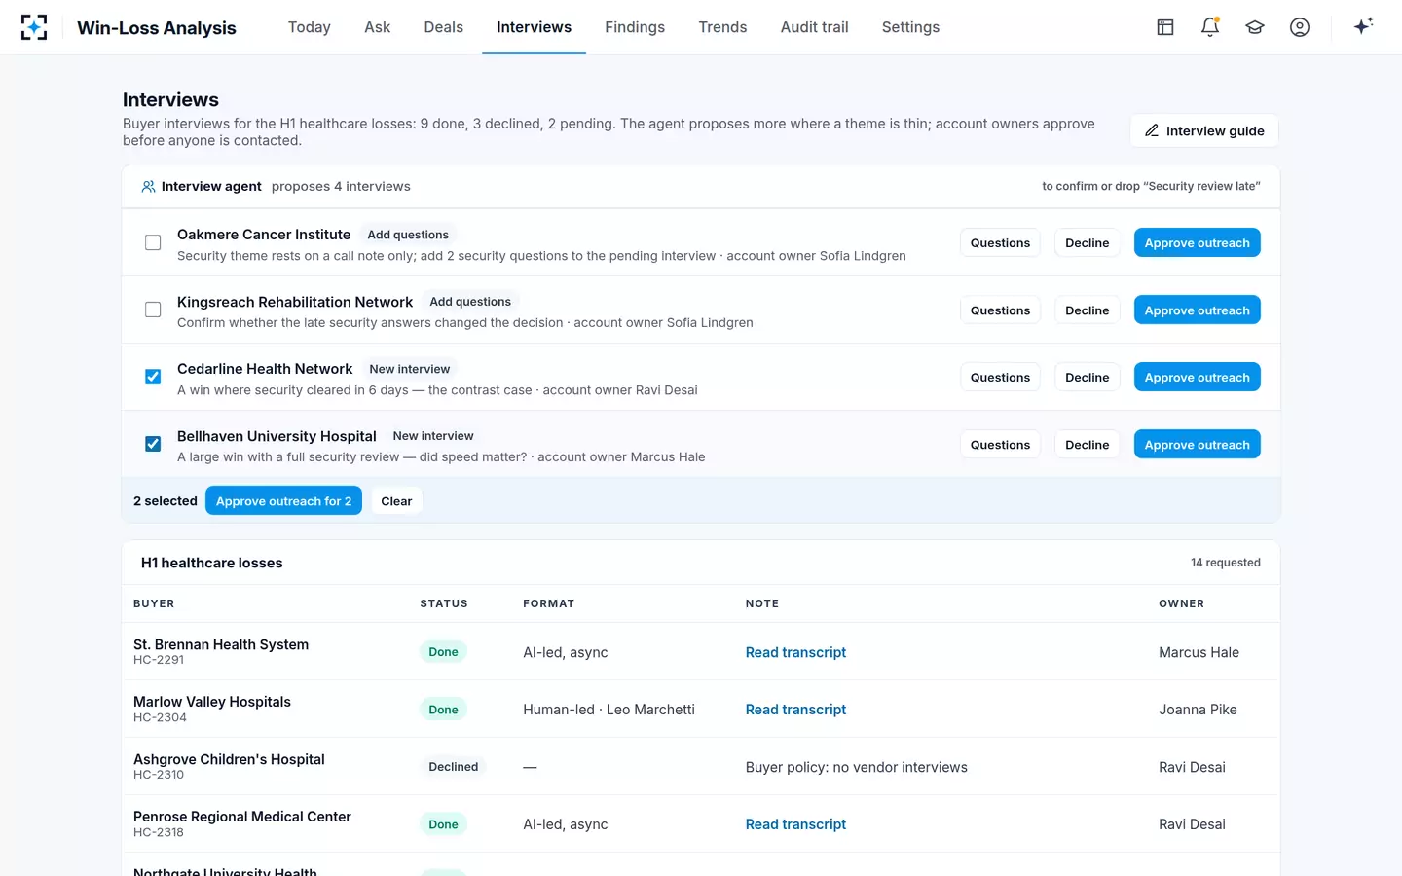Approve outreach for Cedarline Health Network
The width and height of the screenshot is (1402, 876).
(1198, 377)
